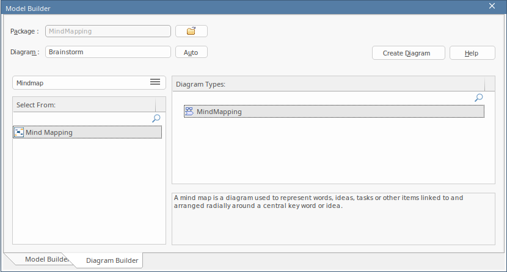Viewport: 507px width, 272px height.
Task: Click the magnifier icon under Select From
Action: 156,118
